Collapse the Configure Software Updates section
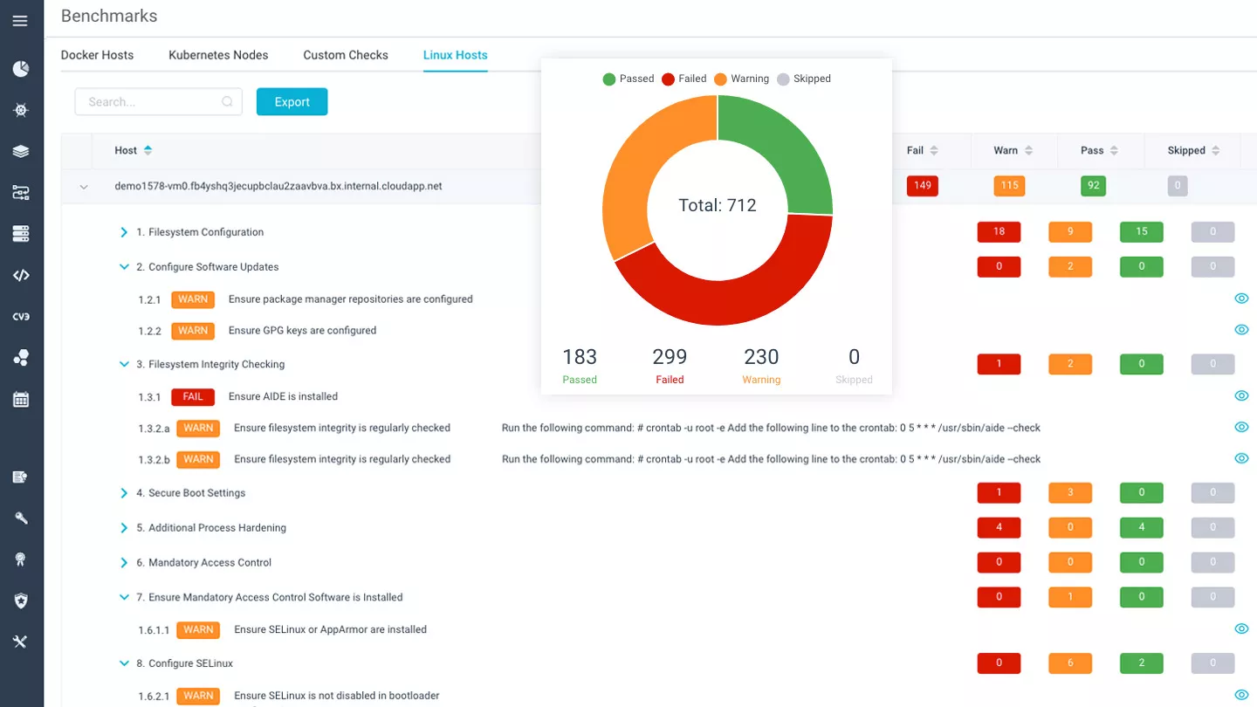The width and height of the screenshot is (1257, 707). [124, 267]
